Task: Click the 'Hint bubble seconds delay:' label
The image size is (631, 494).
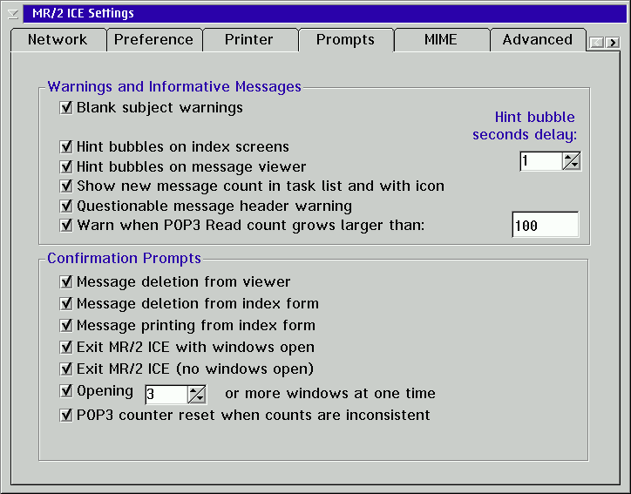Action: point(525,125)
